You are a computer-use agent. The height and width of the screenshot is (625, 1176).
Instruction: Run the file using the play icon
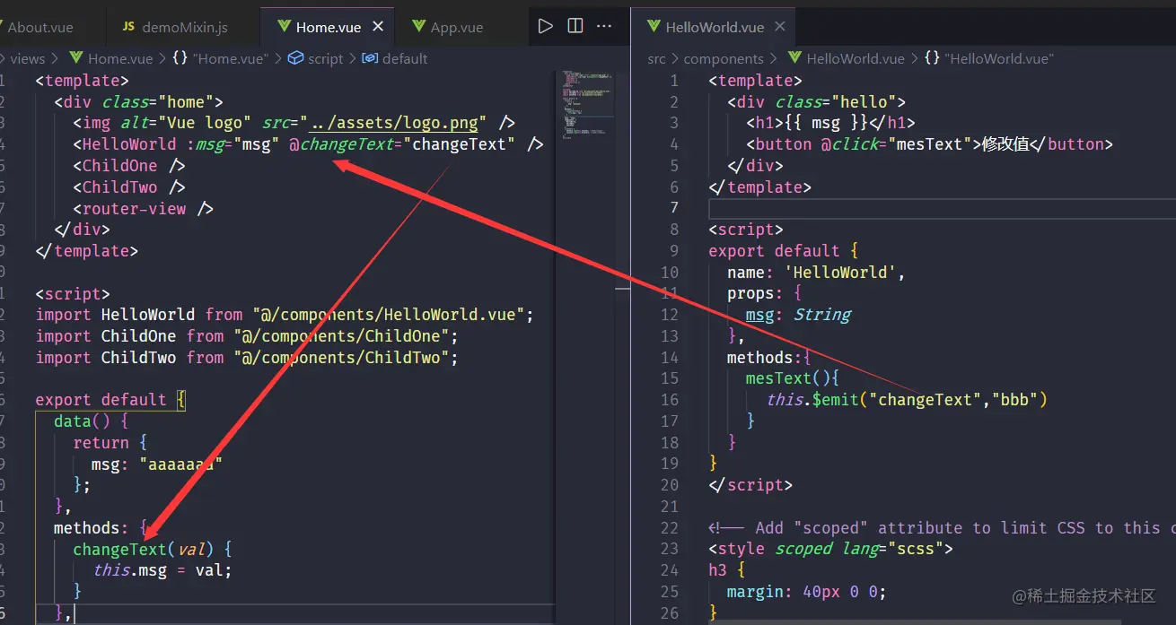pos(545,26)
